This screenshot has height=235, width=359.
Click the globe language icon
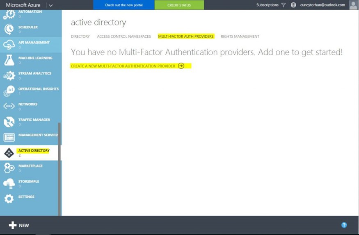point(293,5)
